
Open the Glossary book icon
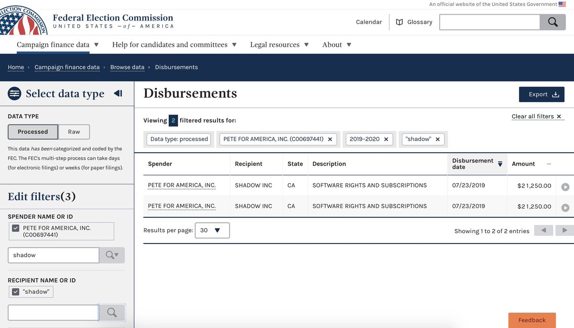point(399,22)
